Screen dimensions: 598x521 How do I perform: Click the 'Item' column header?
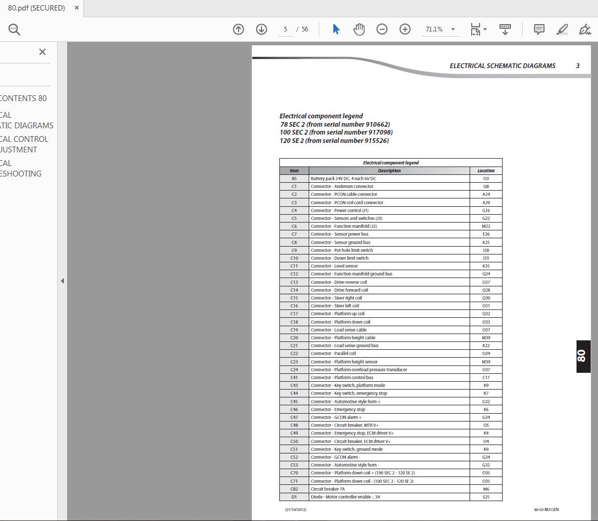pyautogui.click(x=294, y=171)
